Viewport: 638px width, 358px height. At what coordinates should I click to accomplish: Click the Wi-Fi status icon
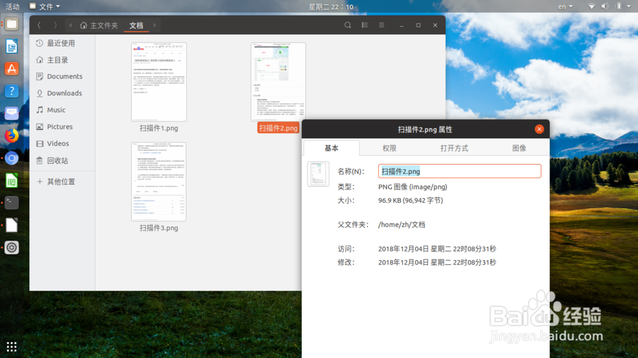(x=591, y=6)
